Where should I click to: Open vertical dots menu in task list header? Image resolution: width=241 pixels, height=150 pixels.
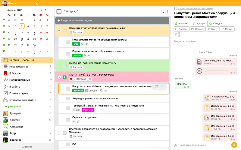coord(168,11)
